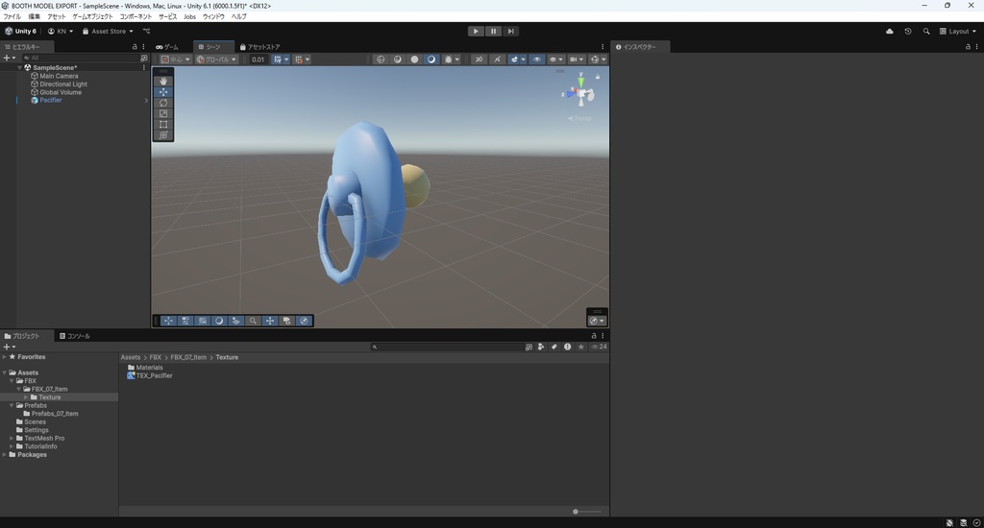Click the scene draw mode globe icon
984x528 pixels.
pyautogui.click(x=381, y=59)
